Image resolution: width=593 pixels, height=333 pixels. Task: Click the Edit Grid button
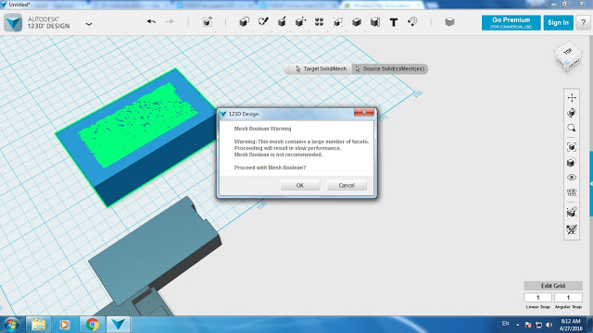point(553,286)
